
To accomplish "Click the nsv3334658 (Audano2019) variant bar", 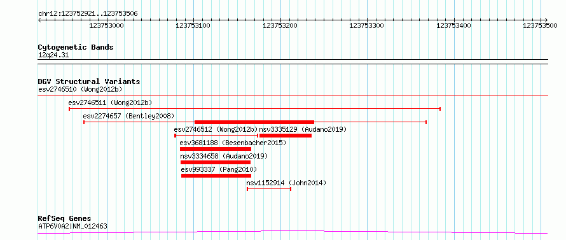I will [x=216, y=162].
